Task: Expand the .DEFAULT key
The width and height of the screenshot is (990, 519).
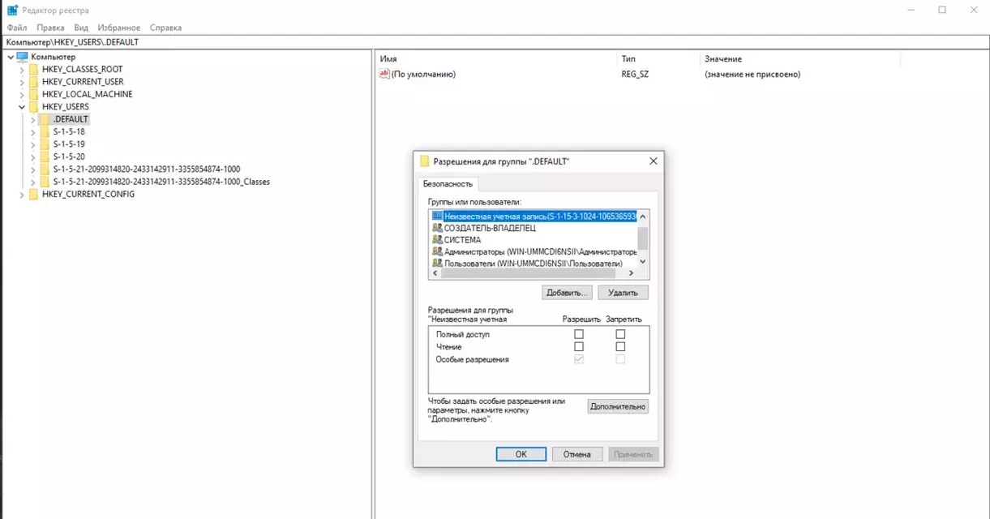Action: (x=33, y=119)
